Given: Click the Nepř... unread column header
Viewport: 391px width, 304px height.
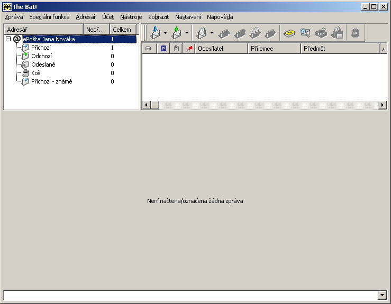Looking at the screenshot, I should point(97,30).
